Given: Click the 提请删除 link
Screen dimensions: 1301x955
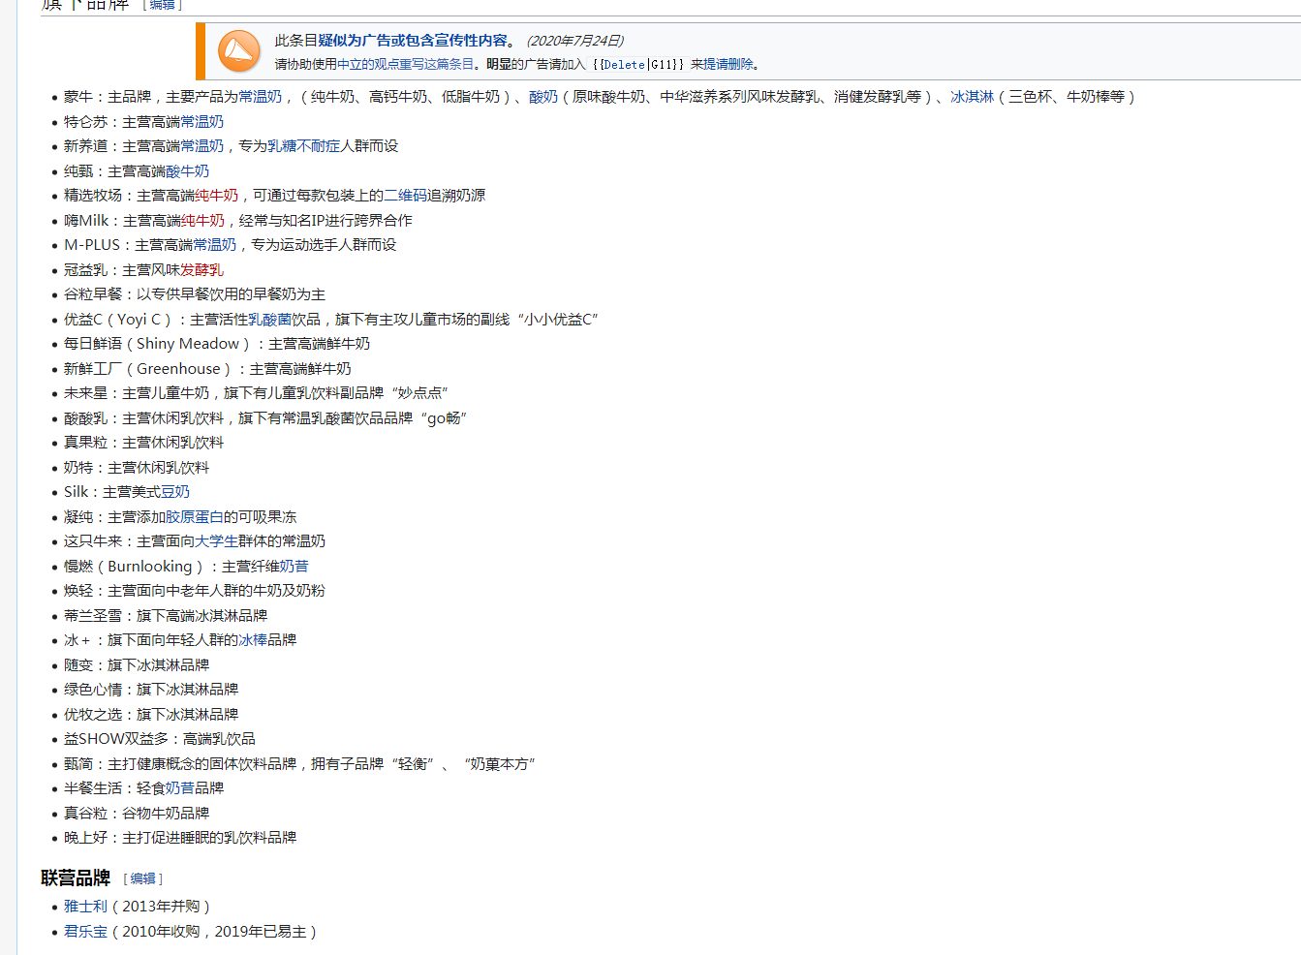Looking at the screenshot, I should click(x=728, y=64).
